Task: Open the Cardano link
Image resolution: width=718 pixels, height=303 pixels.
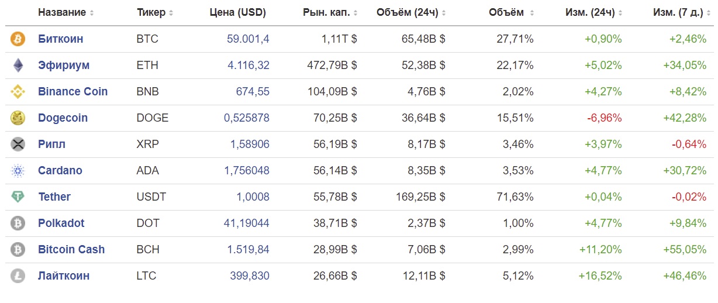Action: pos(60,171)
